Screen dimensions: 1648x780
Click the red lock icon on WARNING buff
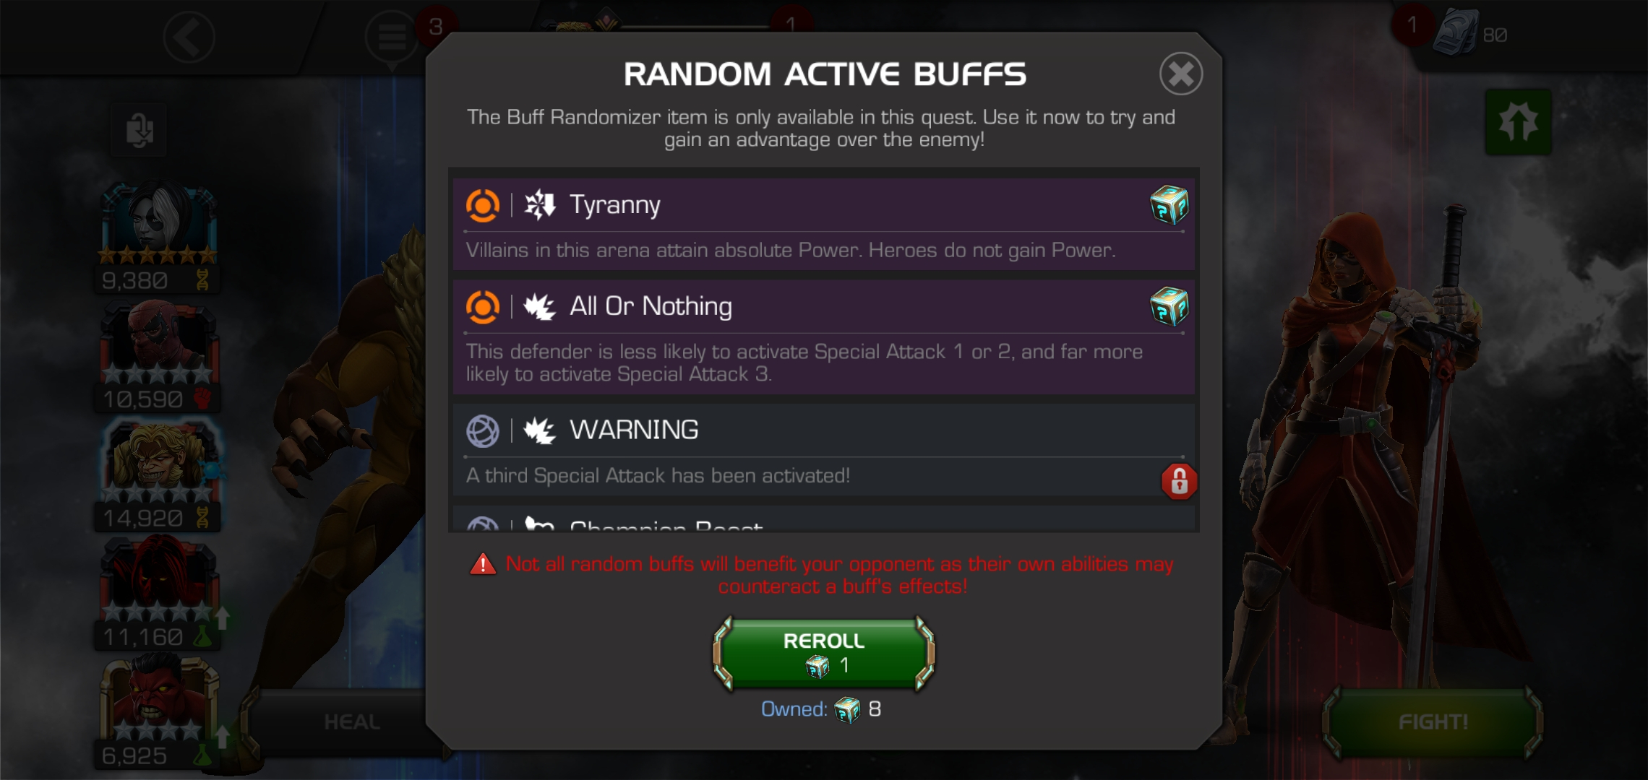(x=1179, y=481)
